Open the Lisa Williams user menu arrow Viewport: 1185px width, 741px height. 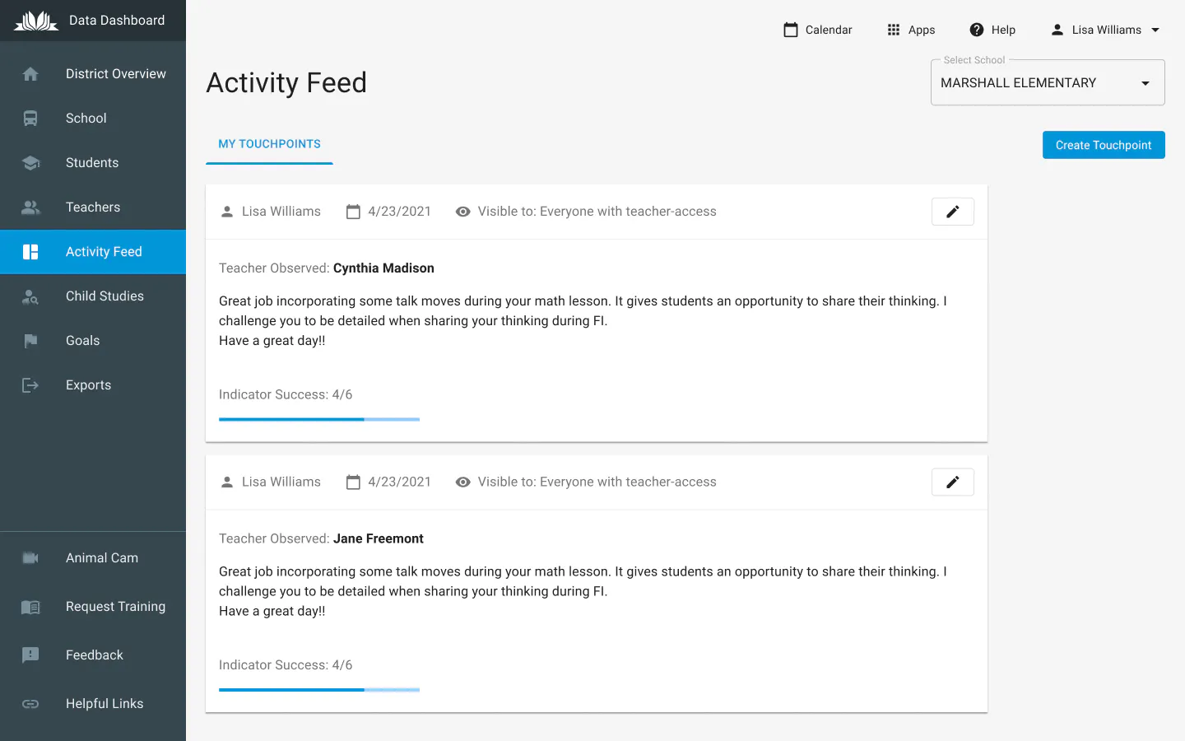click(1155, 30)
